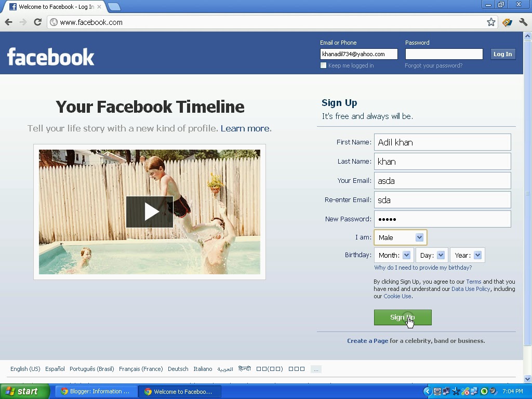This screenshot has width=532, height=399.
Task: Select the Arabic language link
Action: (225, 369)
